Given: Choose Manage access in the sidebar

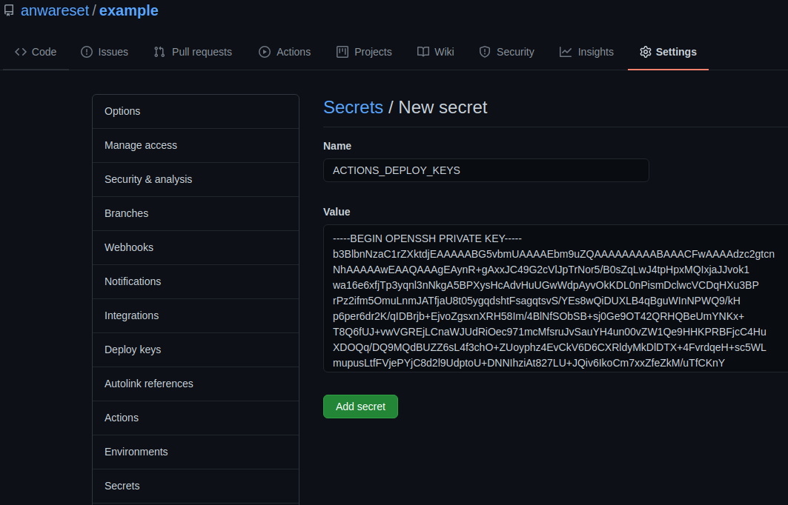Looking at the screenshot, I should [x=141, y=145].
